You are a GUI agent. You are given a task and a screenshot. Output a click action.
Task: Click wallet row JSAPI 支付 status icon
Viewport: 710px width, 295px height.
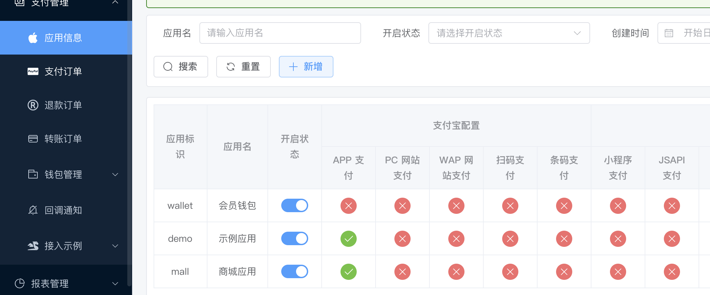[672, 206]
